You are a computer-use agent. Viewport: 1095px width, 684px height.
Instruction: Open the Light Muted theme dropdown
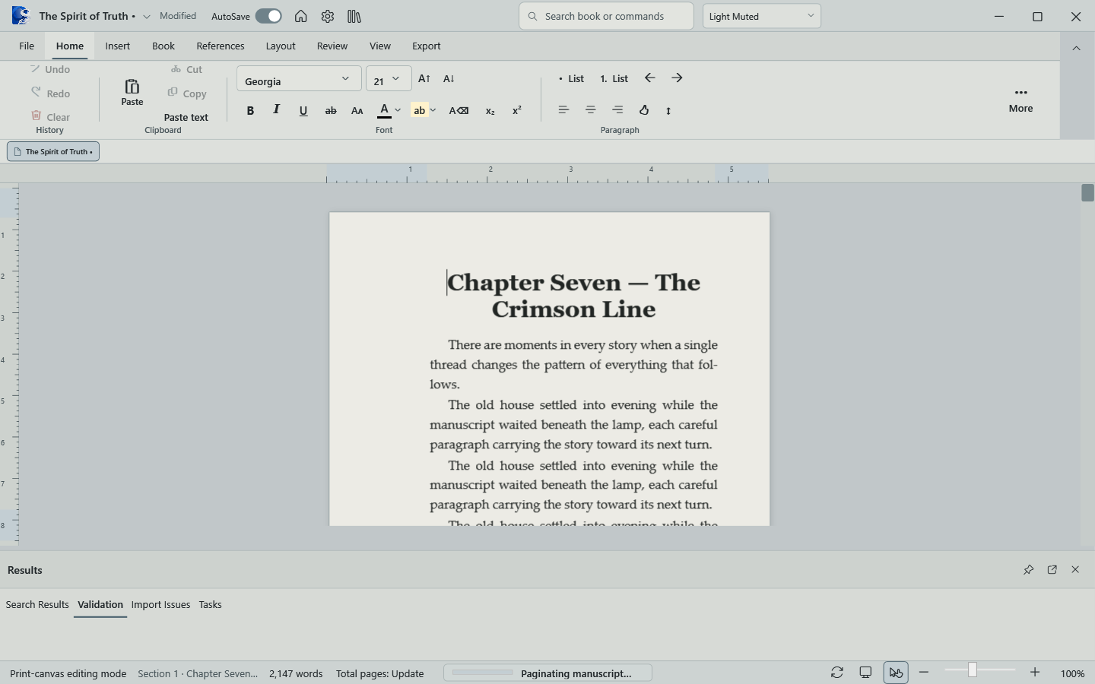762,16
